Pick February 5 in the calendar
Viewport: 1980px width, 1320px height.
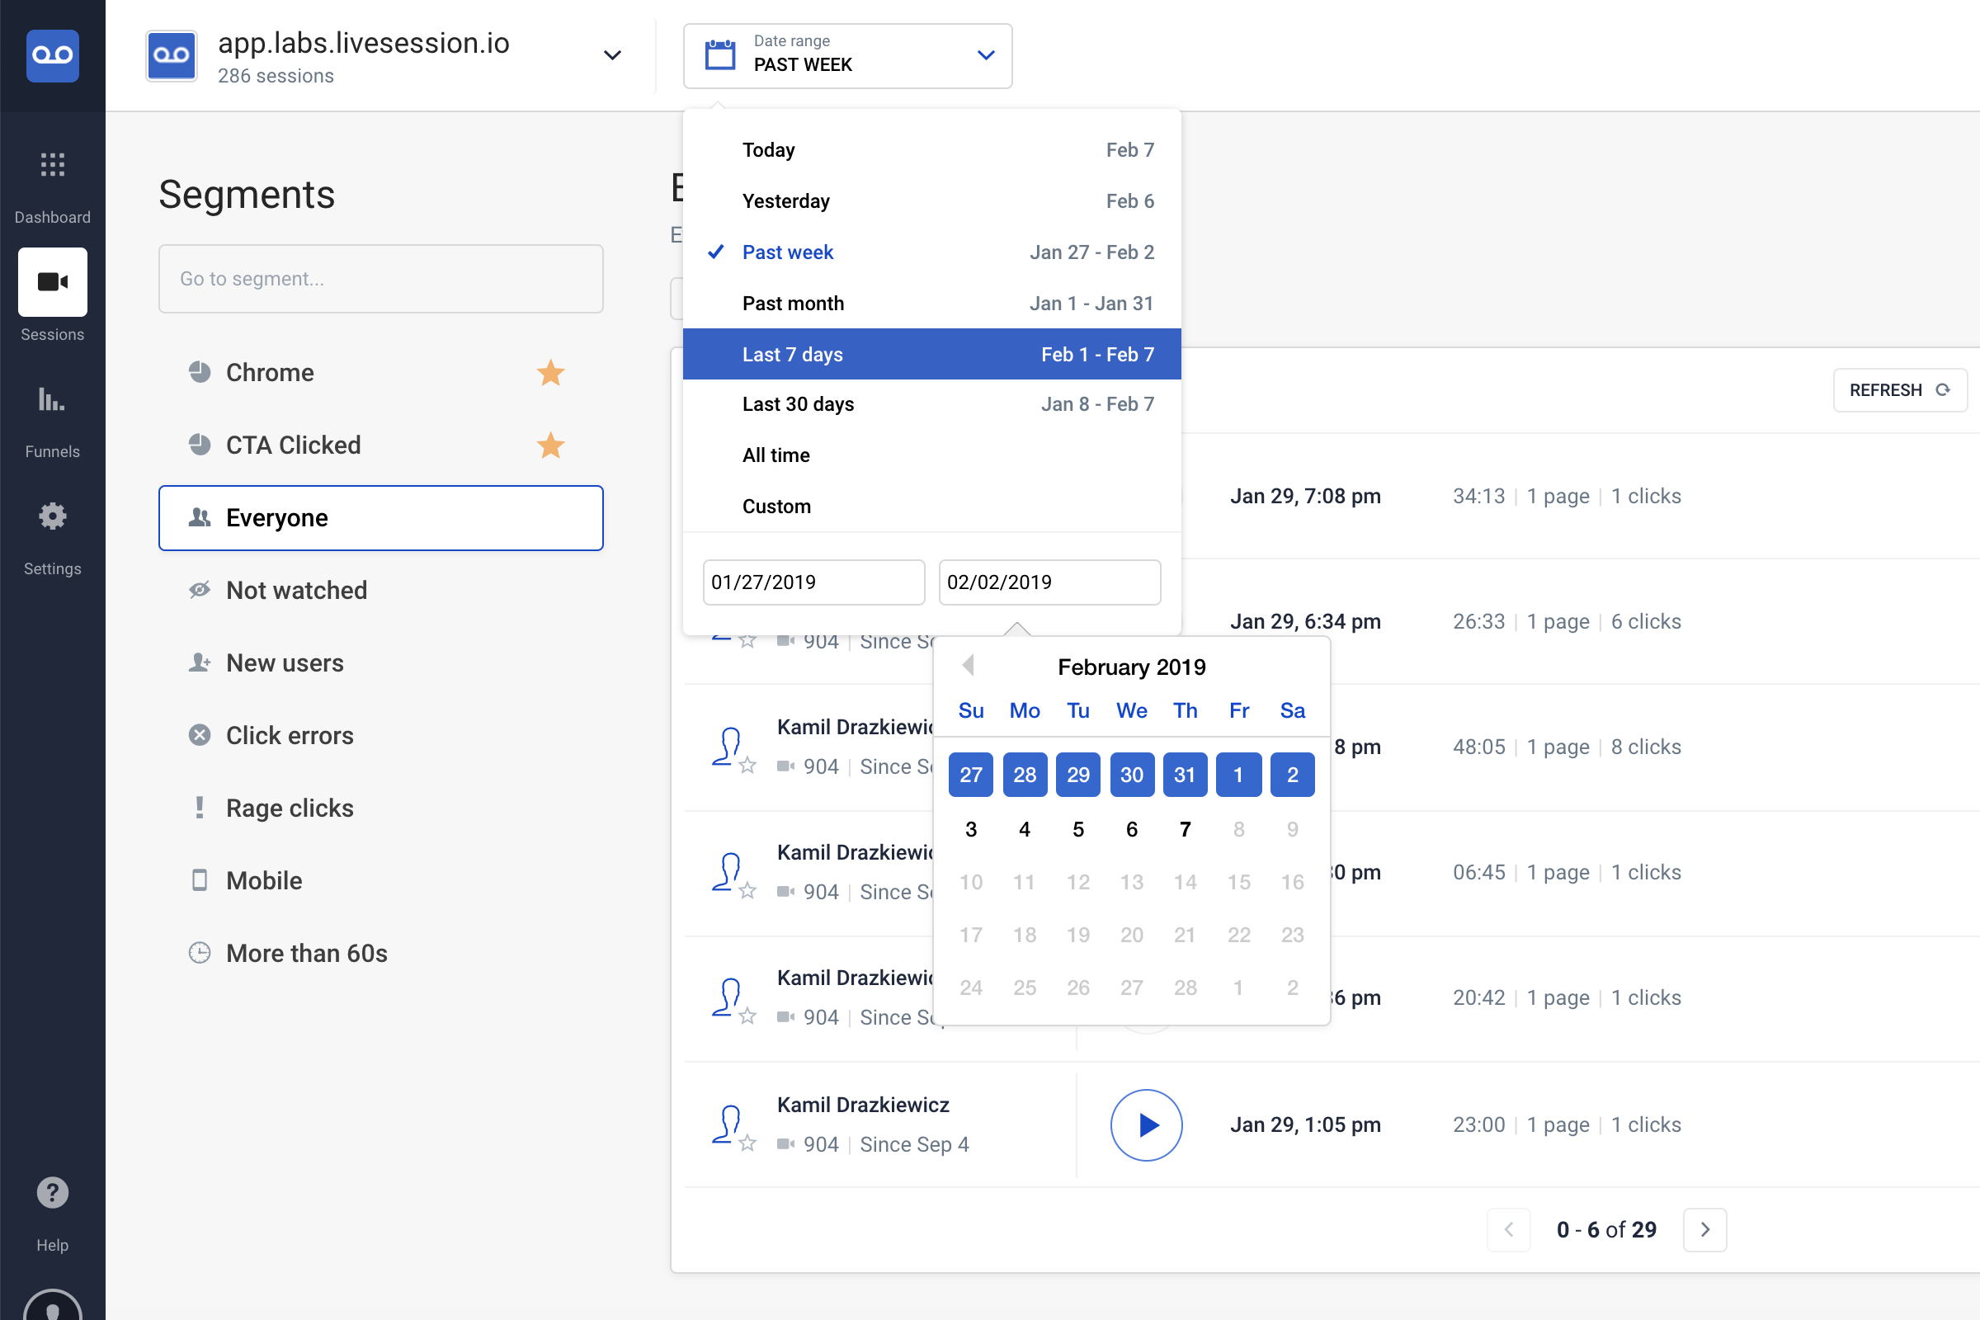pyautogui.click(x=1077, y=829)
